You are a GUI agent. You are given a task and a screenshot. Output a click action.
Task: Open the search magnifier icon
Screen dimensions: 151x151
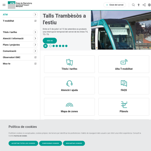pos(133,5)
